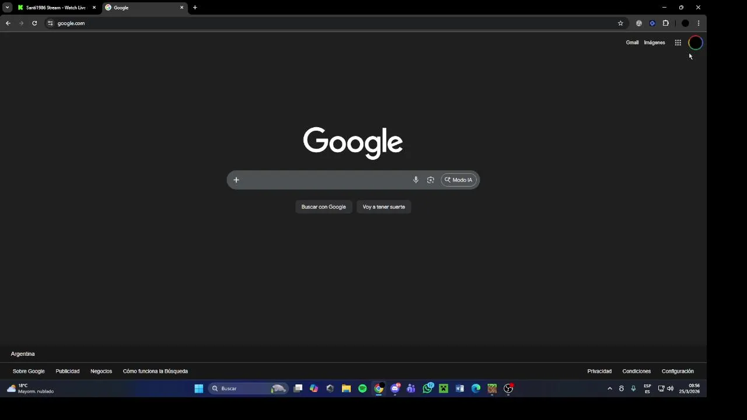747x420 pixels.
Task: Click the plus icon in search box
Action: click(236, 180)
